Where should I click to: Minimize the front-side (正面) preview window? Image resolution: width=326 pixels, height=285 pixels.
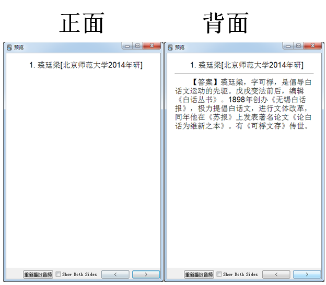127,46
